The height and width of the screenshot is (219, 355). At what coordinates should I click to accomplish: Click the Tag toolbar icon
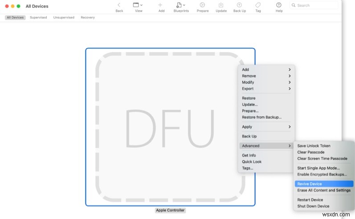coord(258,5)
